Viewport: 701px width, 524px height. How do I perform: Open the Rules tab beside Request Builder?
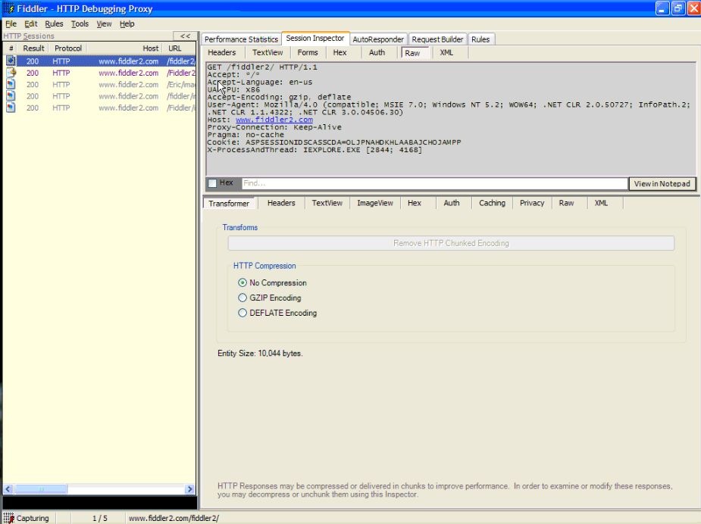point(480,39)
